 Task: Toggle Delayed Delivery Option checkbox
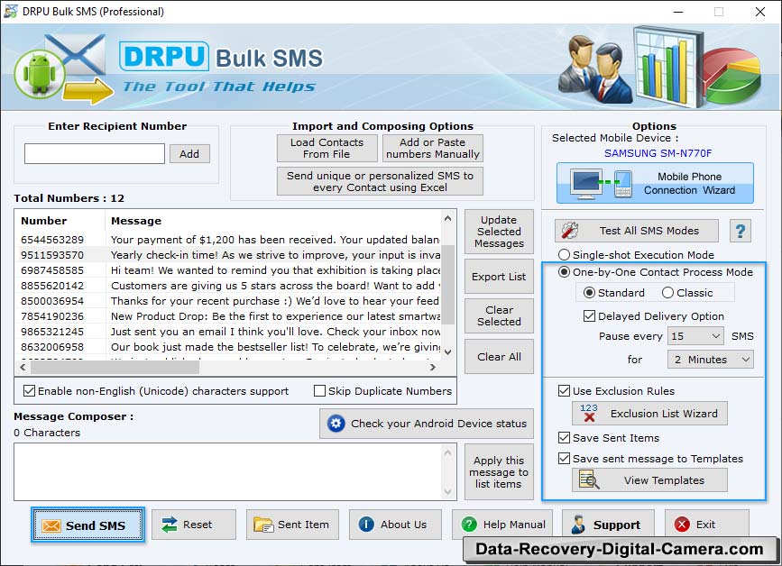click(x=590, y=315)
